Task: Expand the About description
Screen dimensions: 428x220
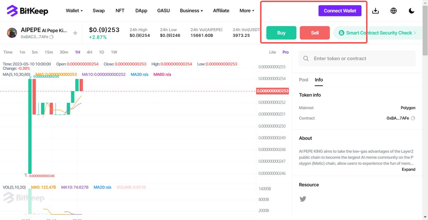Action: 408,169
